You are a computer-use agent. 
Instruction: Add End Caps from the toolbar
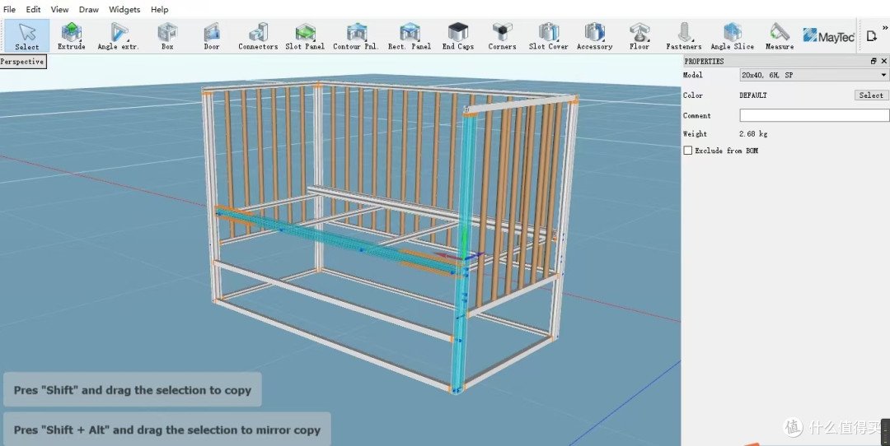(x=458, y=35)
